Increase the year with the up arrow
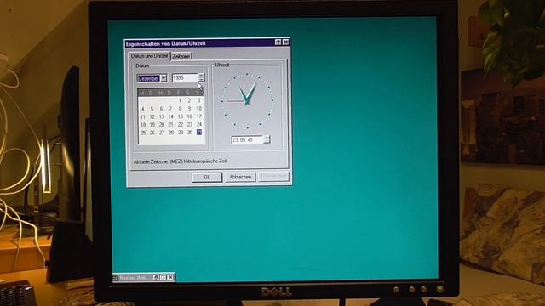Screen dimensions: 545x306 [x=201, y=76]
